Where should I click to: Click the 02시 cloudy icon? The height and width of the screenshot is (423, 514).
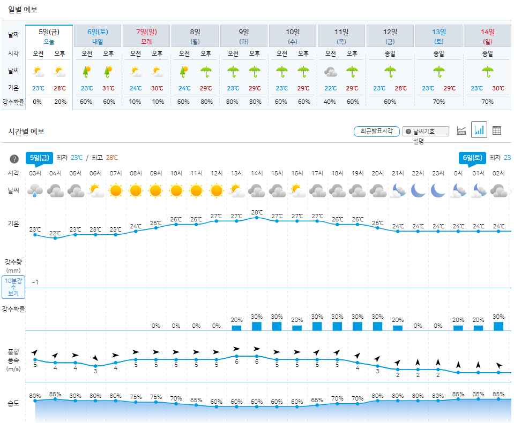click(x=498, y=190)
